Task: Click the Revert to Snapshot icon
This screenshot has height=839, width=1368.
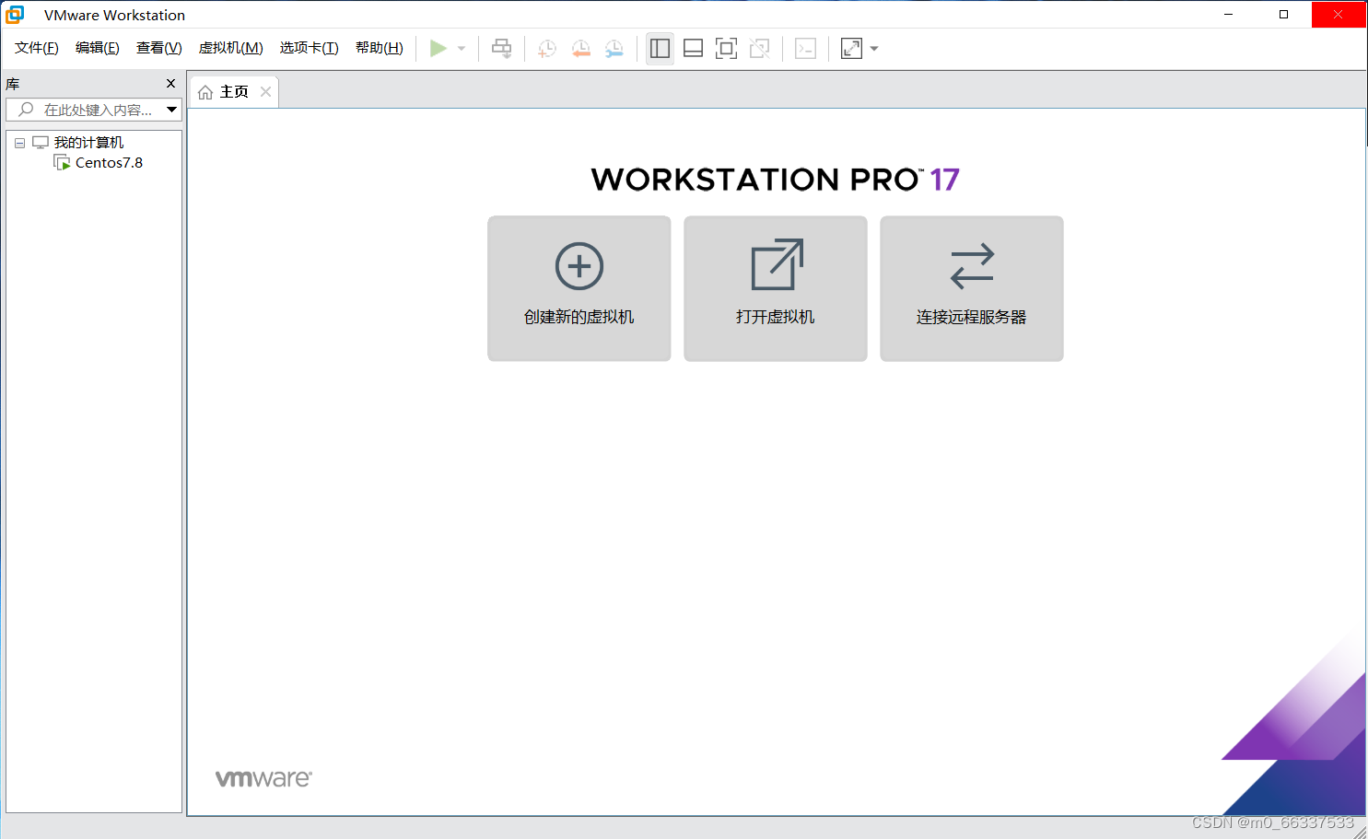Action: (580, 49)
